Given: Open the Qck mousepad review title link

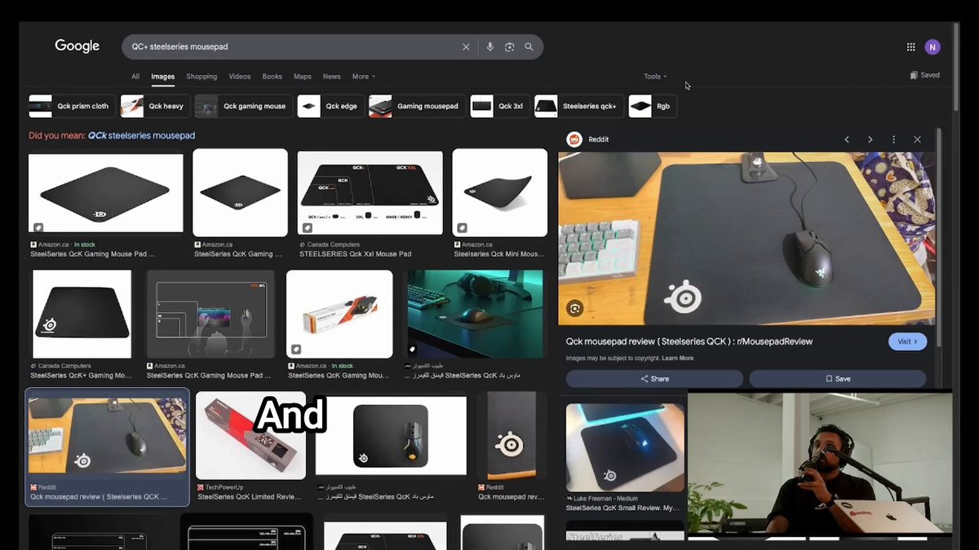Looking at the screenshot, I should click(689, 341).
